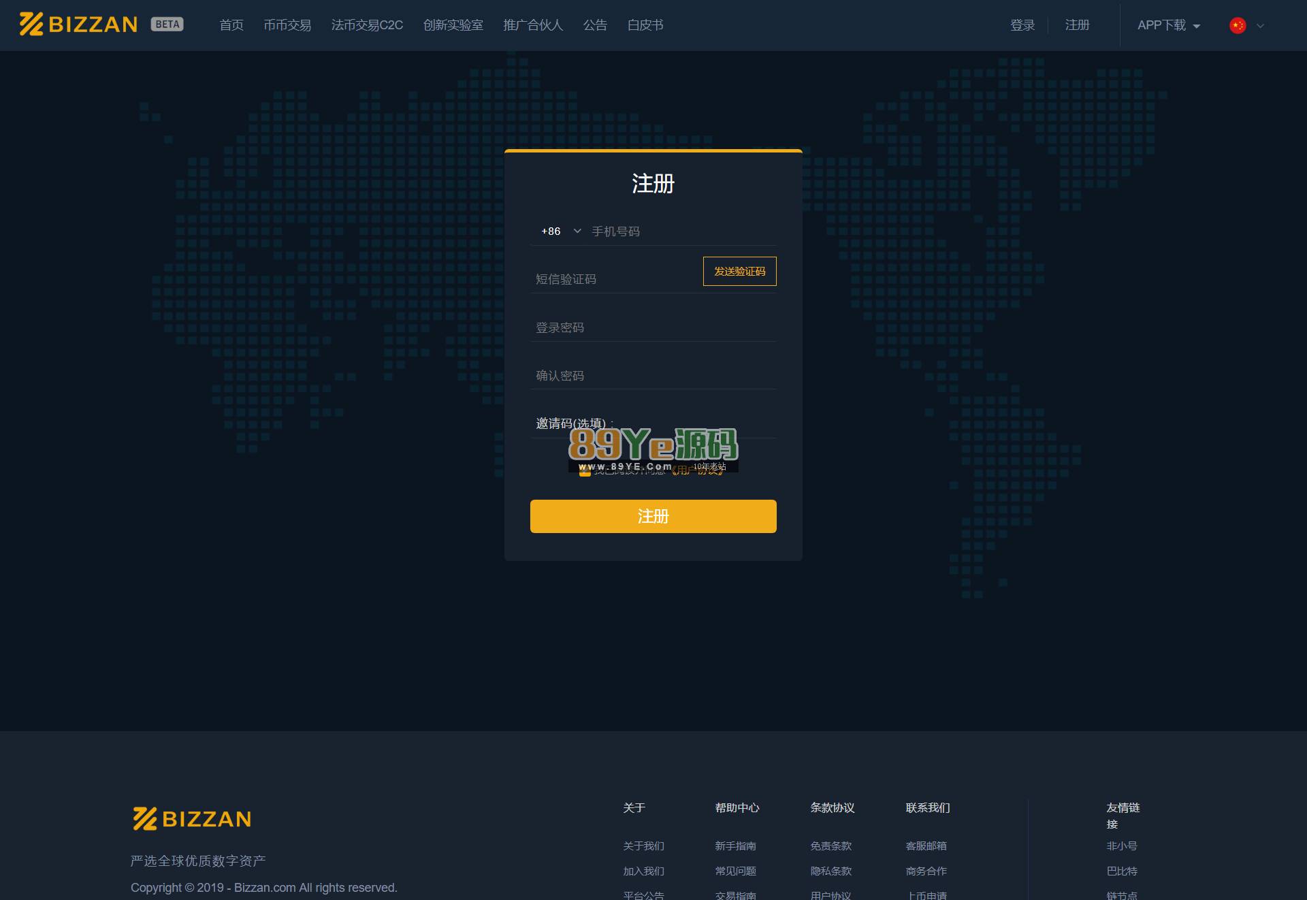Click 严选全球优质数字资产 slogan text
1307x900 pixels.
[198, 861]
